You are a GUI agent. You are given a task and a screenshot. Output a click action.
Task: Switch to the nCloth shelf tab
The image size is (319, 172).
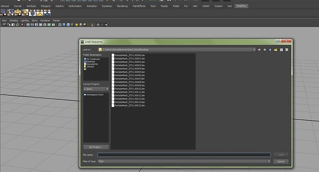click(x=206, y=6)
